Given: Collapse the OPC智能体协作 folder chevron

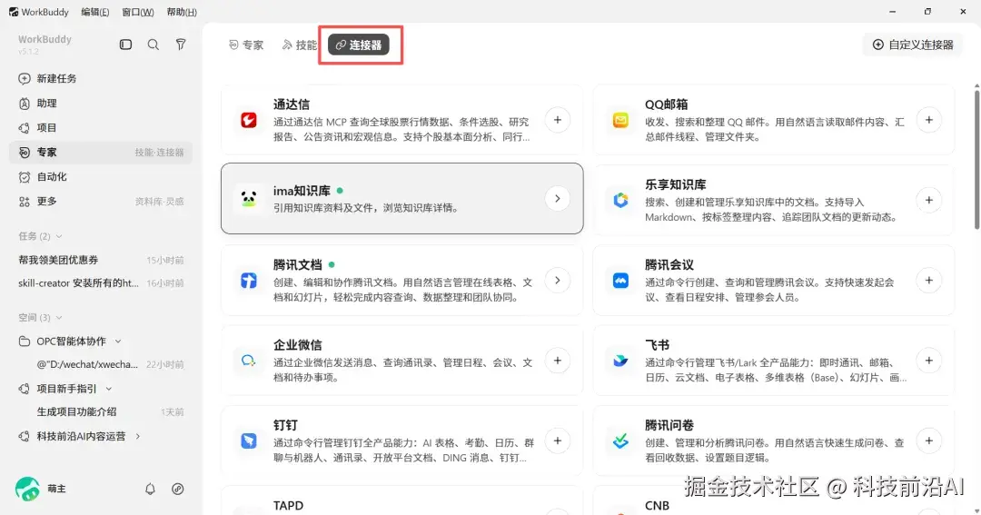Looking at the screenshot, I should click(x=118, y=341).
